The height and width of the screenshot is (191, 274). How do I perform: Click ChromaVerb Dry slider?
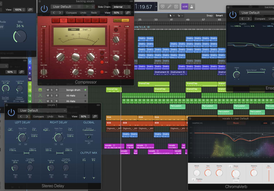269,175
